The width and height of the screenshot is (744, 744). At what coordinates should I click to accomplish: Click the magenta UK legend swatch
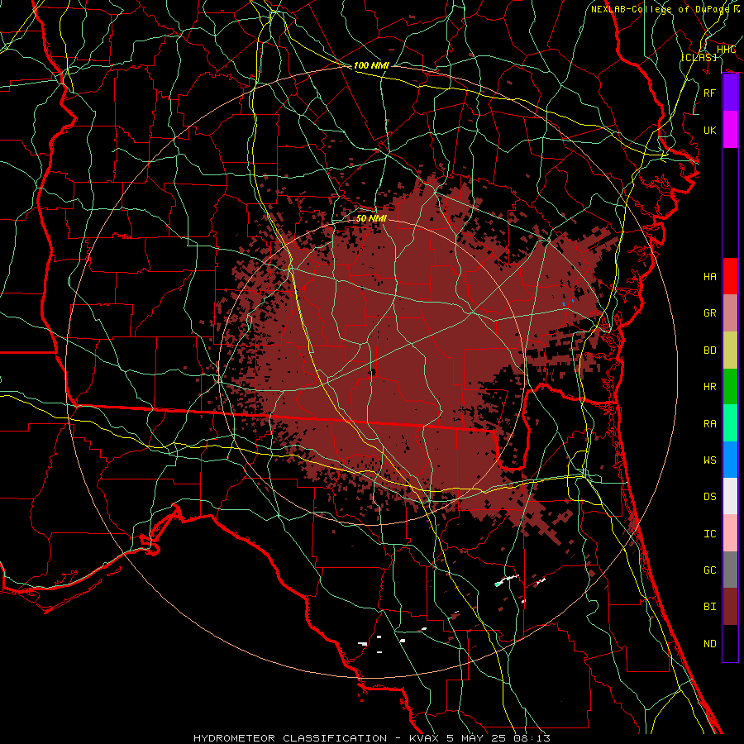pyautogui.click(x=730, y=130)
